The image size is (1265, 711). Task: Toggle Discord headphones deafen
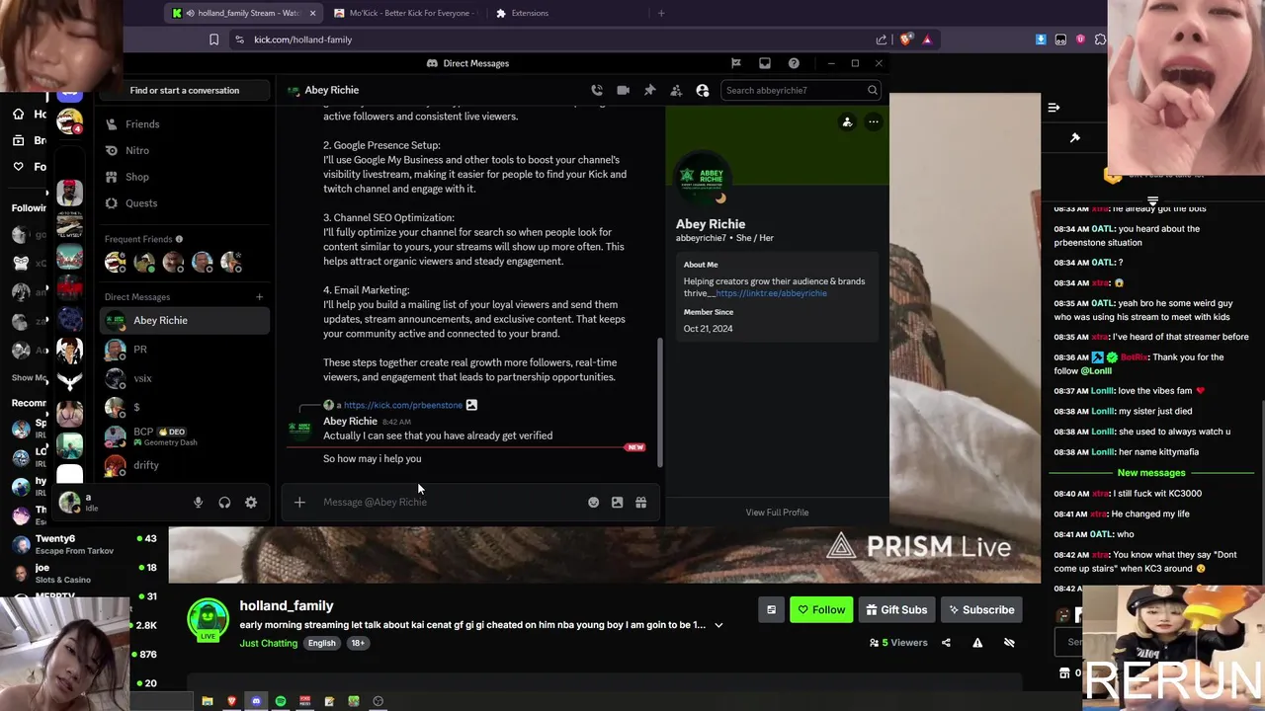(x=224, y=503)
